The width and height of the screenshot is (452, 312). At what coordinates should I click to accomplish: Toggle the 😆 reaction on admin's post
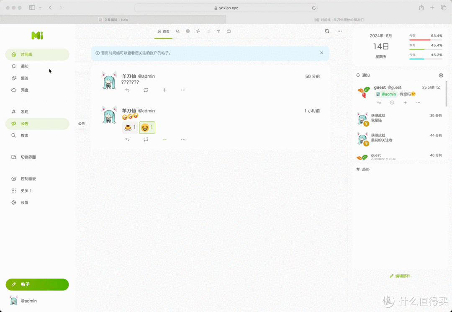pos(147,127)
